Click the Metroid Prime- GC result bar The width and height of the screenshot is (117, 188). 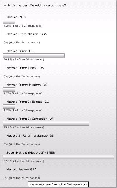[x=34, y=56]
